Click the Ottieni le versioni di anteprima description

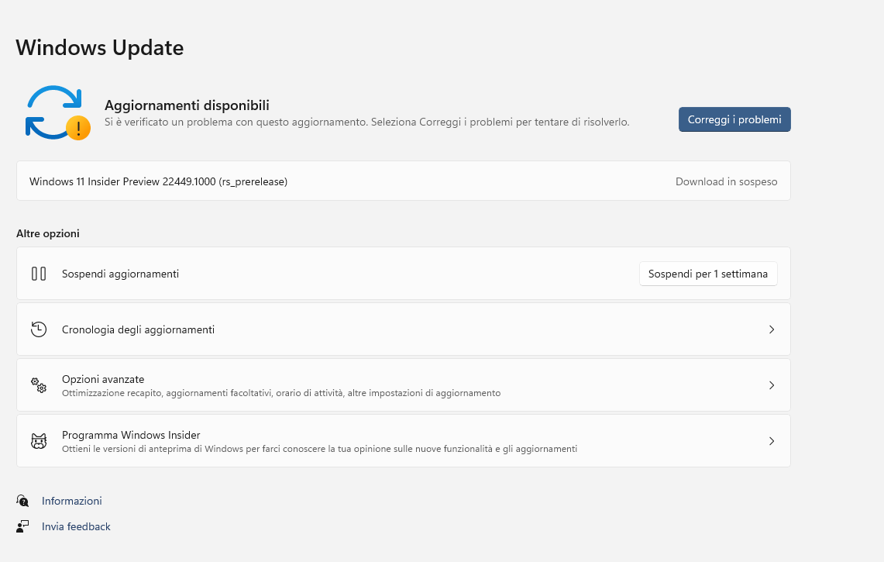point(320,449)
